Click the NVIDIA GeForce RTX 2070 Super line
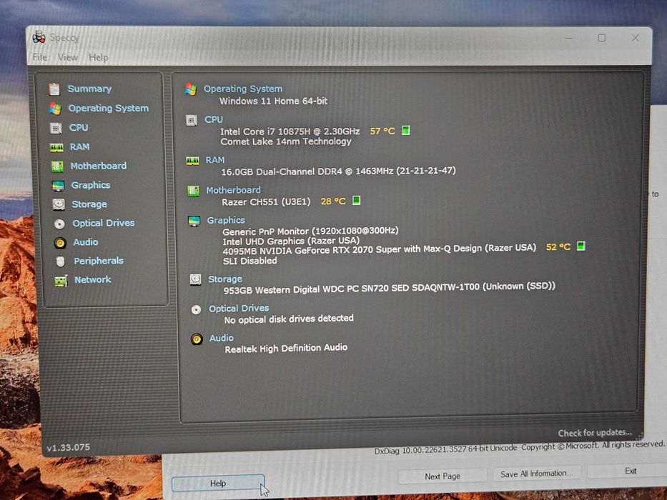This screenshot has width=667, height=500. [x=379, y=249]
